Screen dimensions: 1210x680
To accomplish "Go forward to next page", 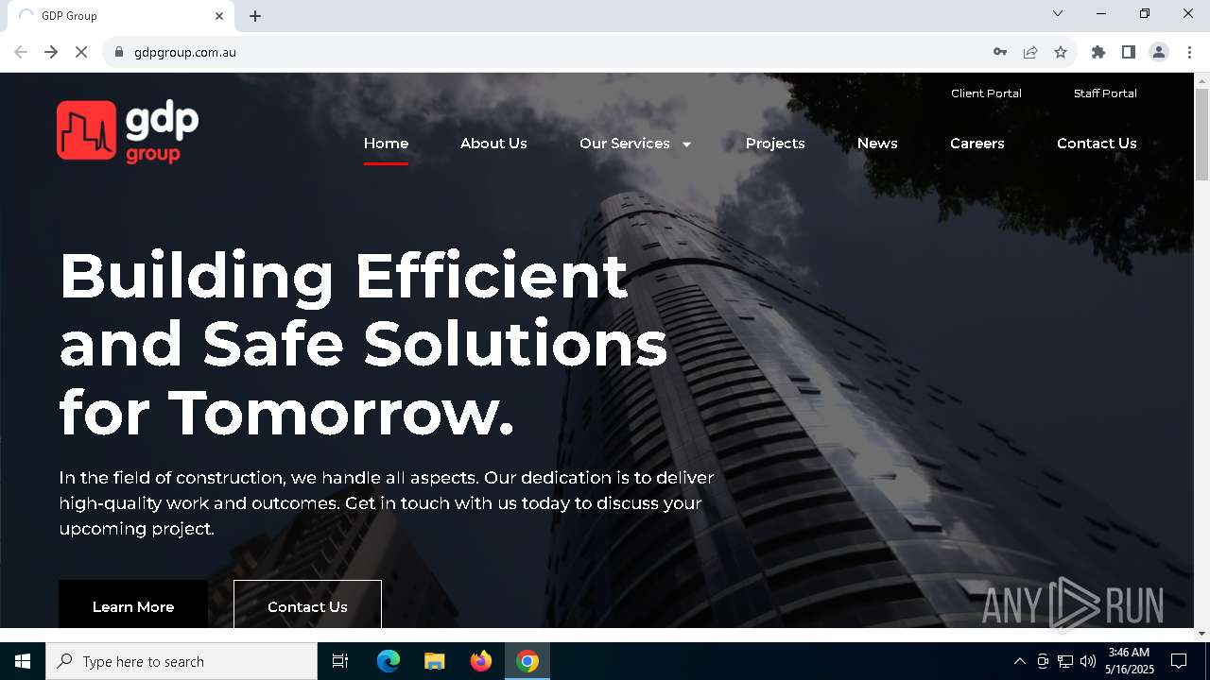I will point(51,52).
